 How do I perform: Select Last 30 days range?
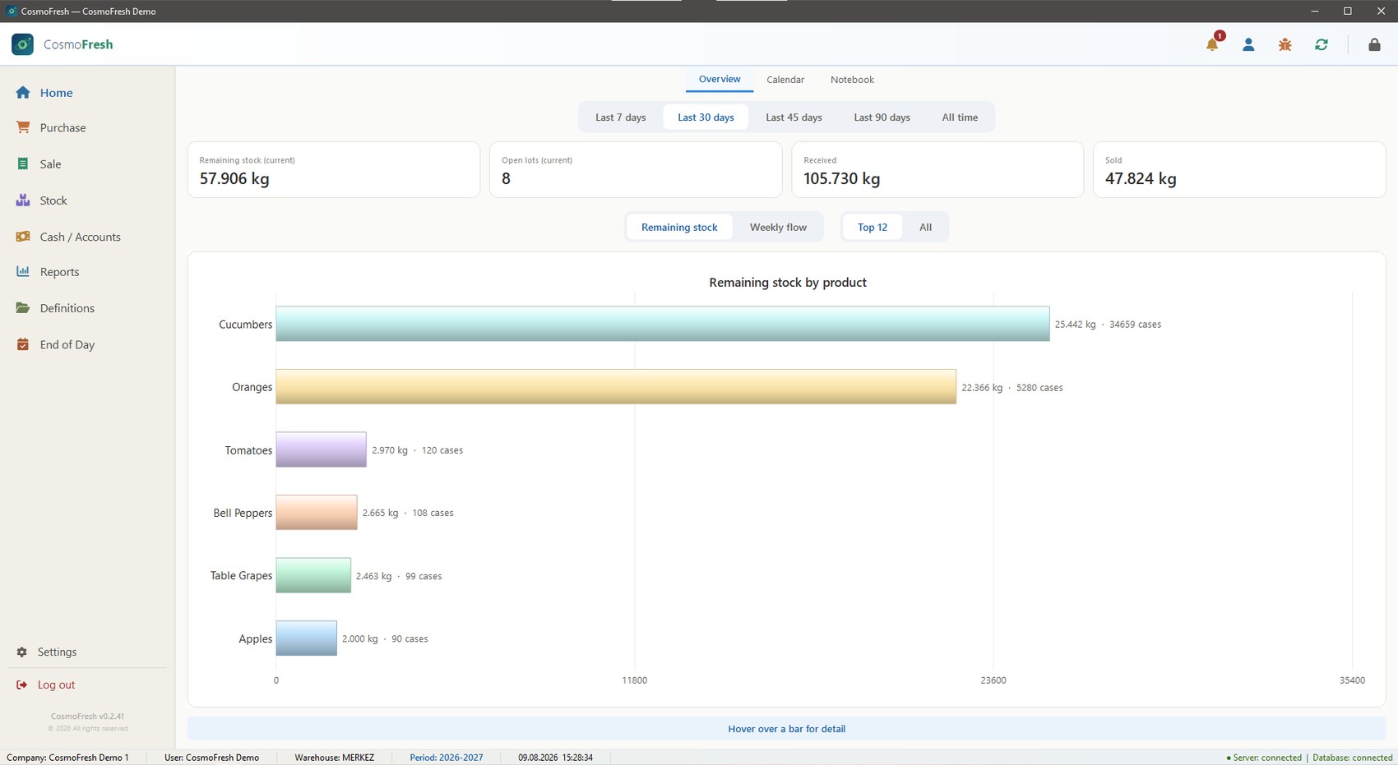coord(706,118)
